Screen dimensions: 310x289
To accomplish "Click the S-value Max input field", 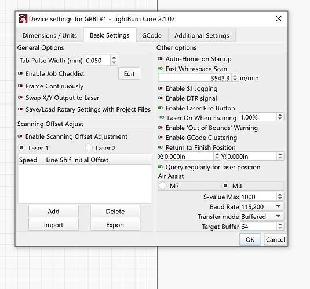I will [x=258, y=197].
